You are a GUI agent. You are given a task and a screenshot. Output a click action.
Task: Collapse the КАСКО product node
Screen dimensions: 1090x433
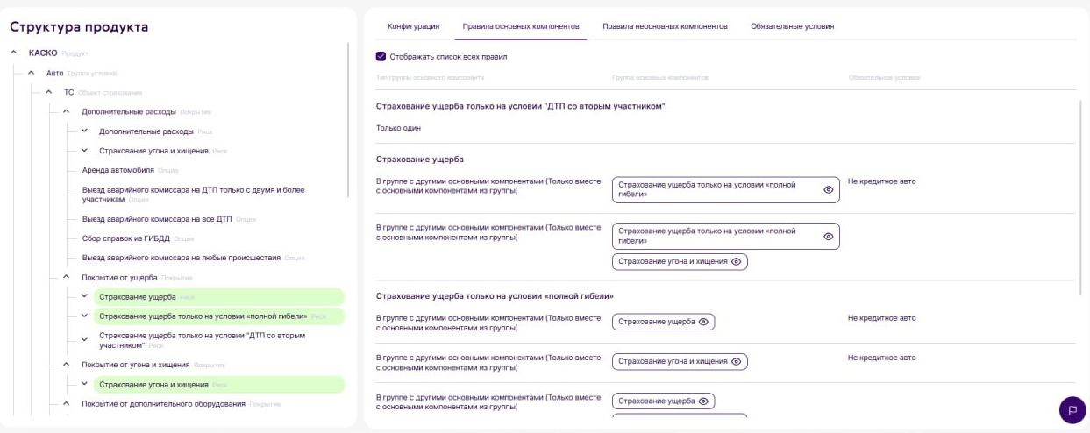point(14,53)
